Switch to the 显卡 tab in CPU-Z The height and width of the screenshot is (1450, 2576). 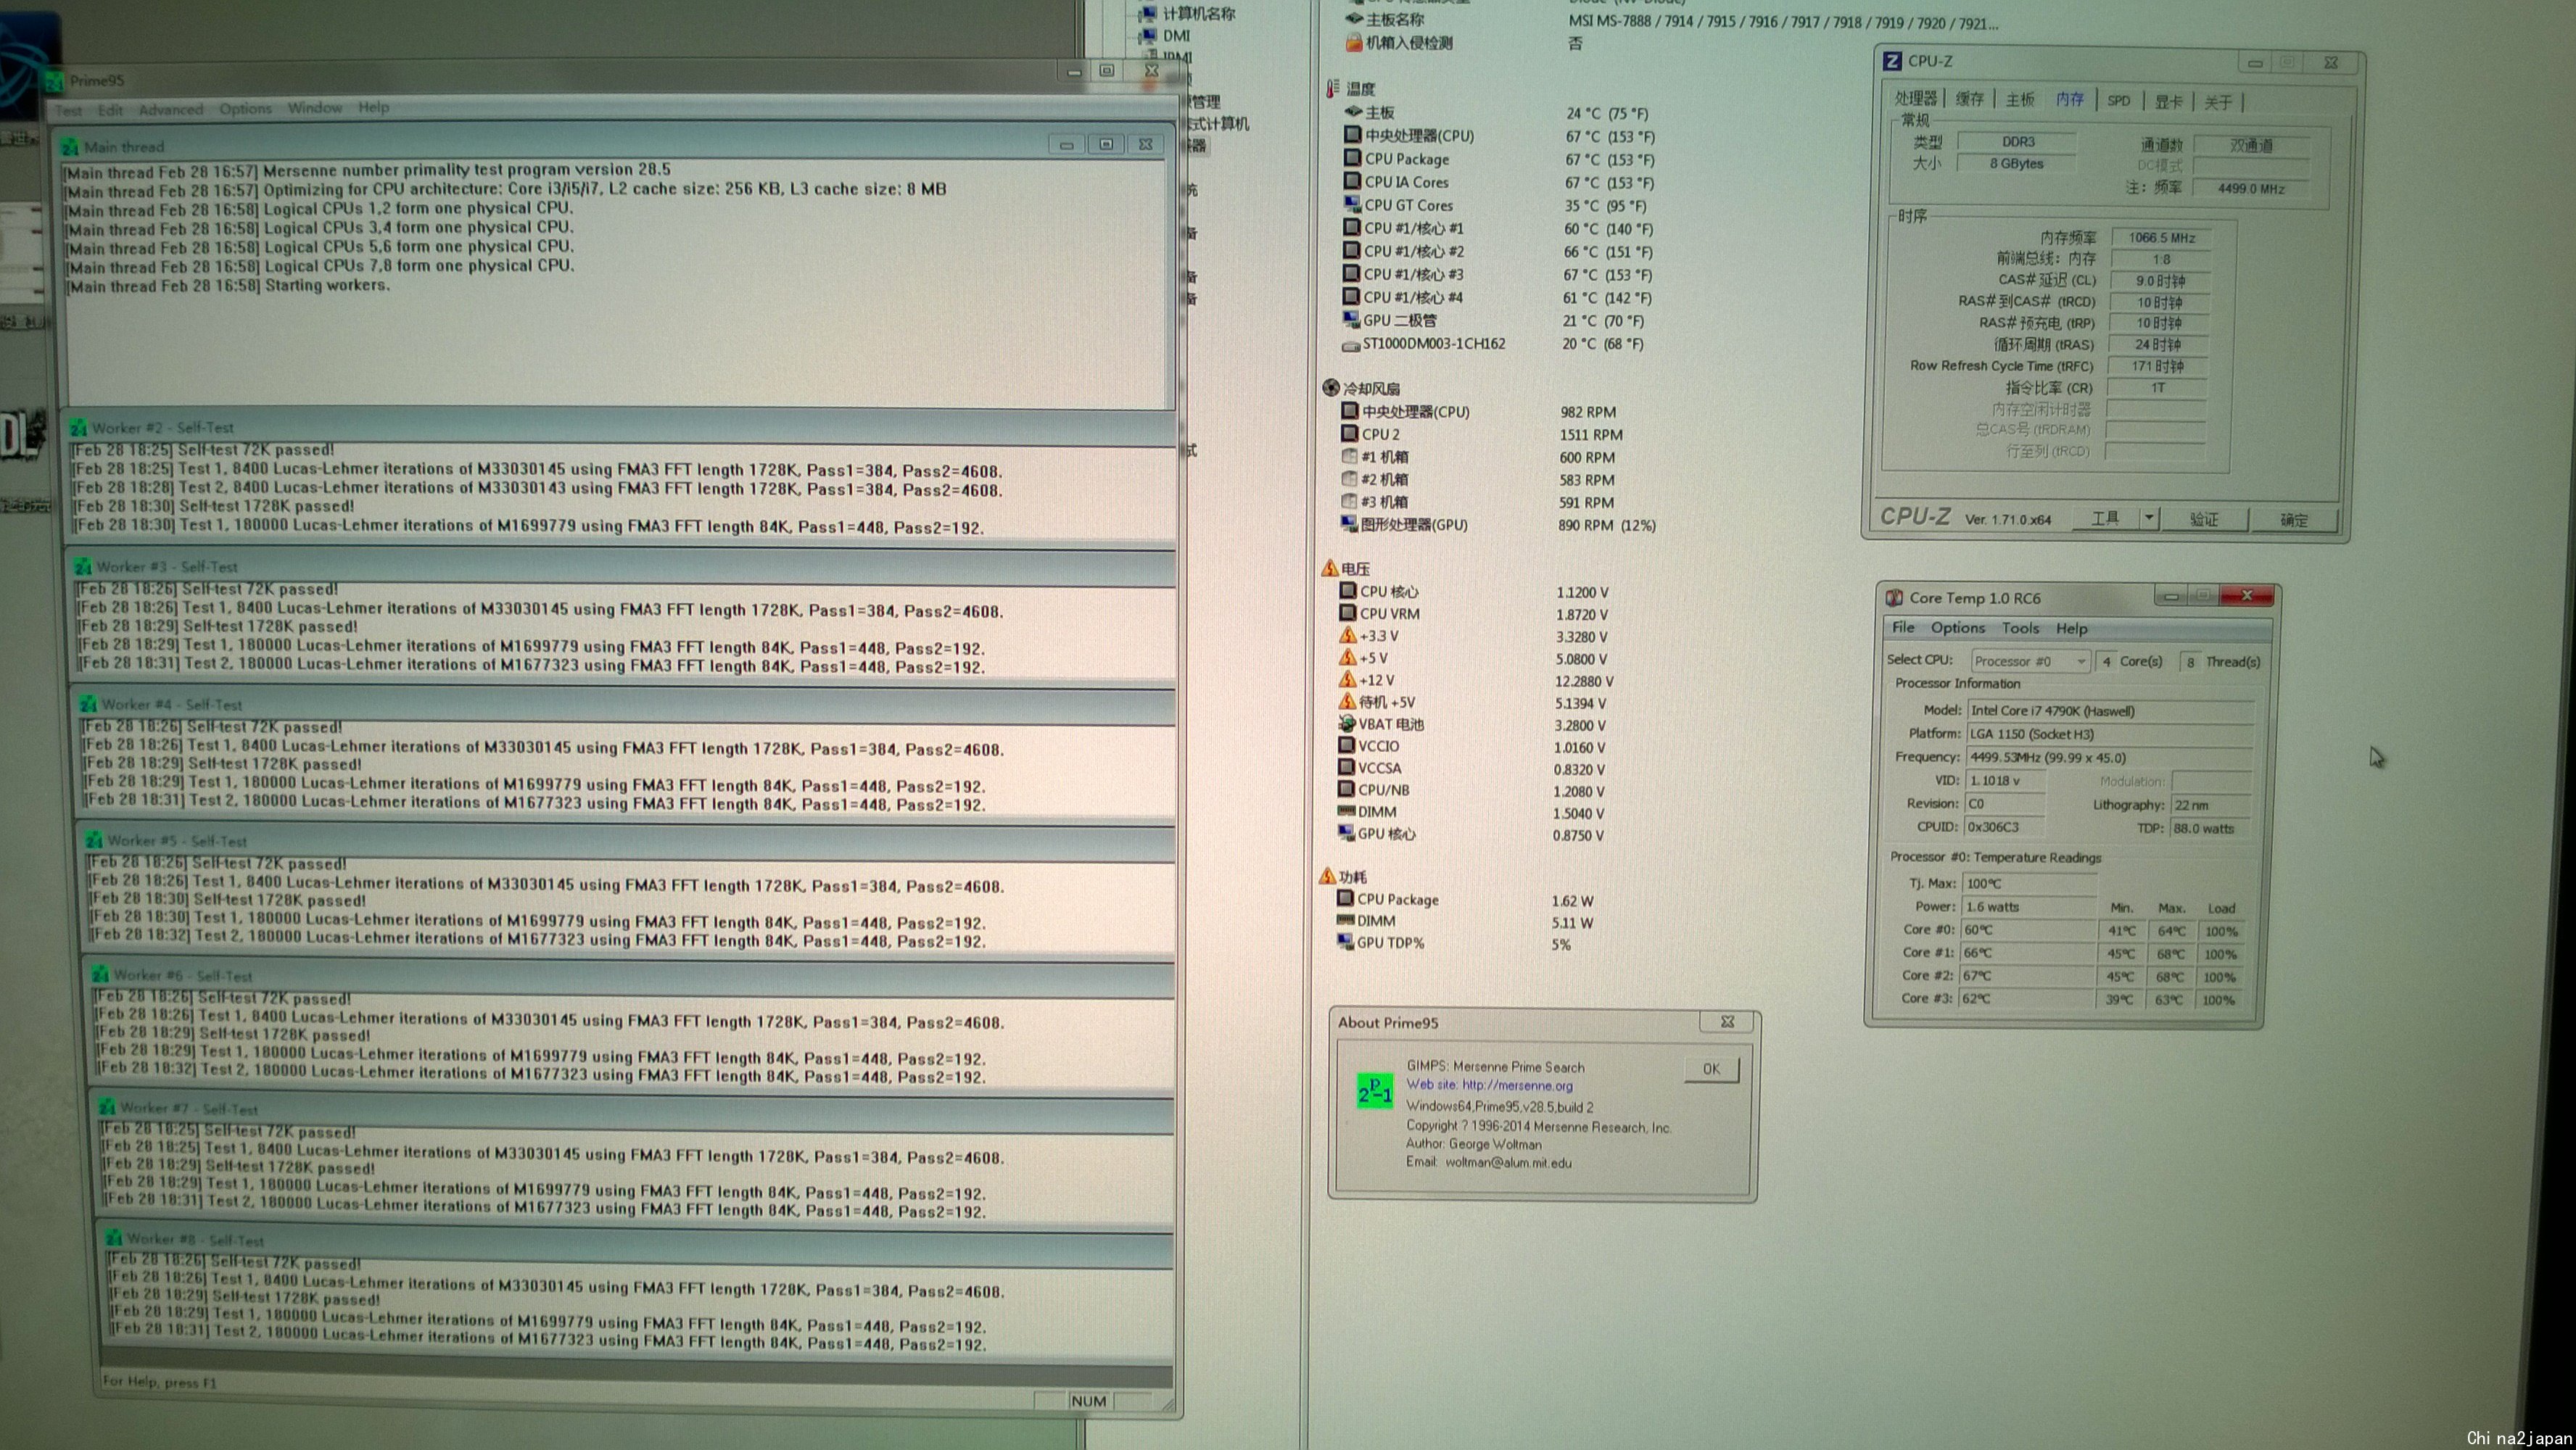coord(2168,101)
